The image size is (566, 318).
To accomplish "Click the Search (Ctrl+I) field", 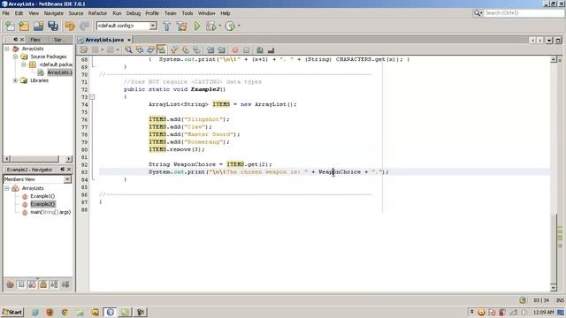I will 524,13.
